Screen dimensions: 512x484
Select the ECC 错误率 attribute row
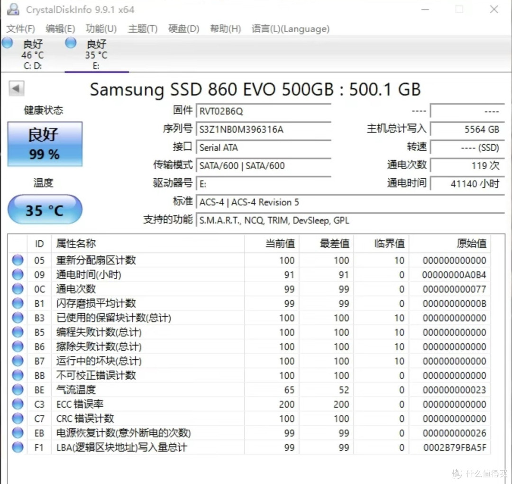pyautogui.click(x=249, y=404)
